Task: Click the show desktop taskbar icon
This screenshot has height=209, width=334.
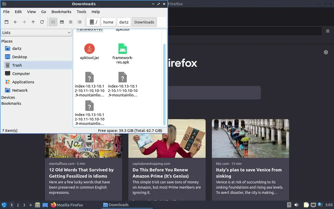Action: pos(45,205)
